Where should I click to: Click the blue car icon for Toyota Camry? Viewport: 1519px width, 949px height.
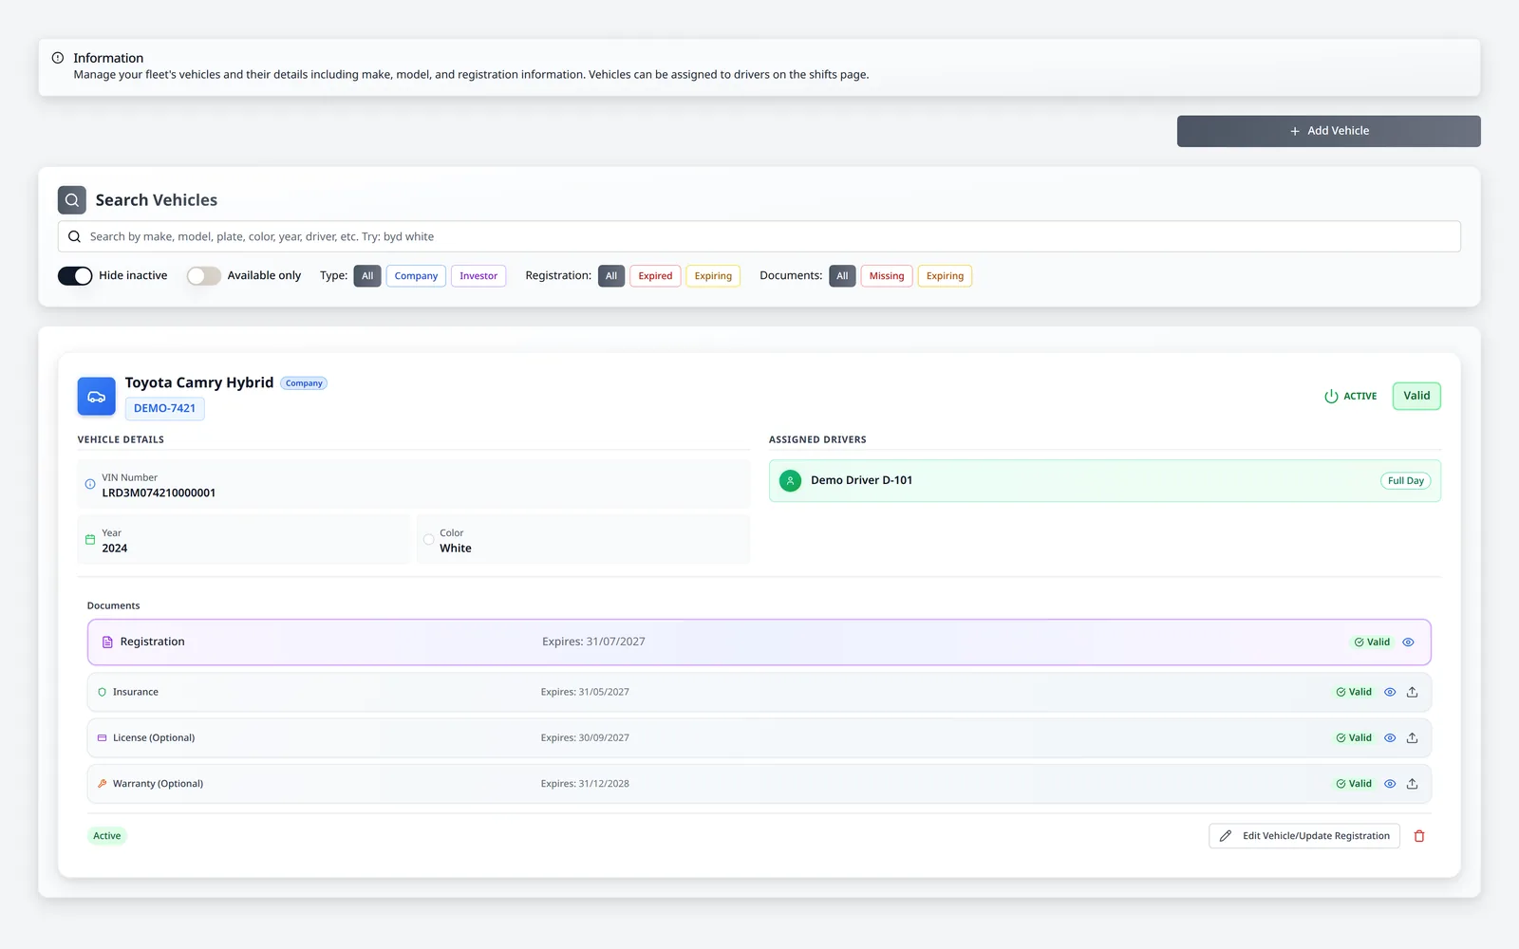point(96,397)
